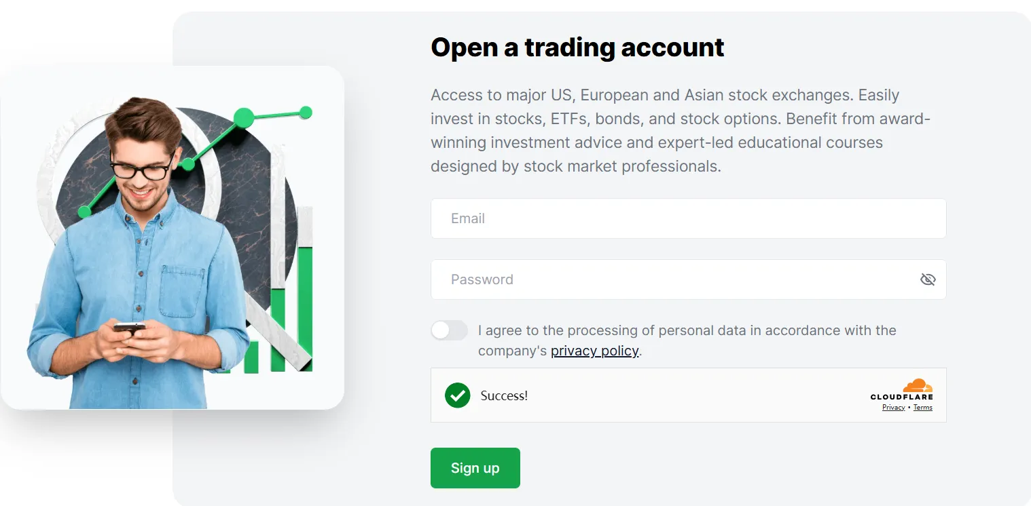Image resolution: width=1031 pixels, height=506 pixels.
Task: Click the green Success checkmark icon
Action: click(x=458, y=395)
